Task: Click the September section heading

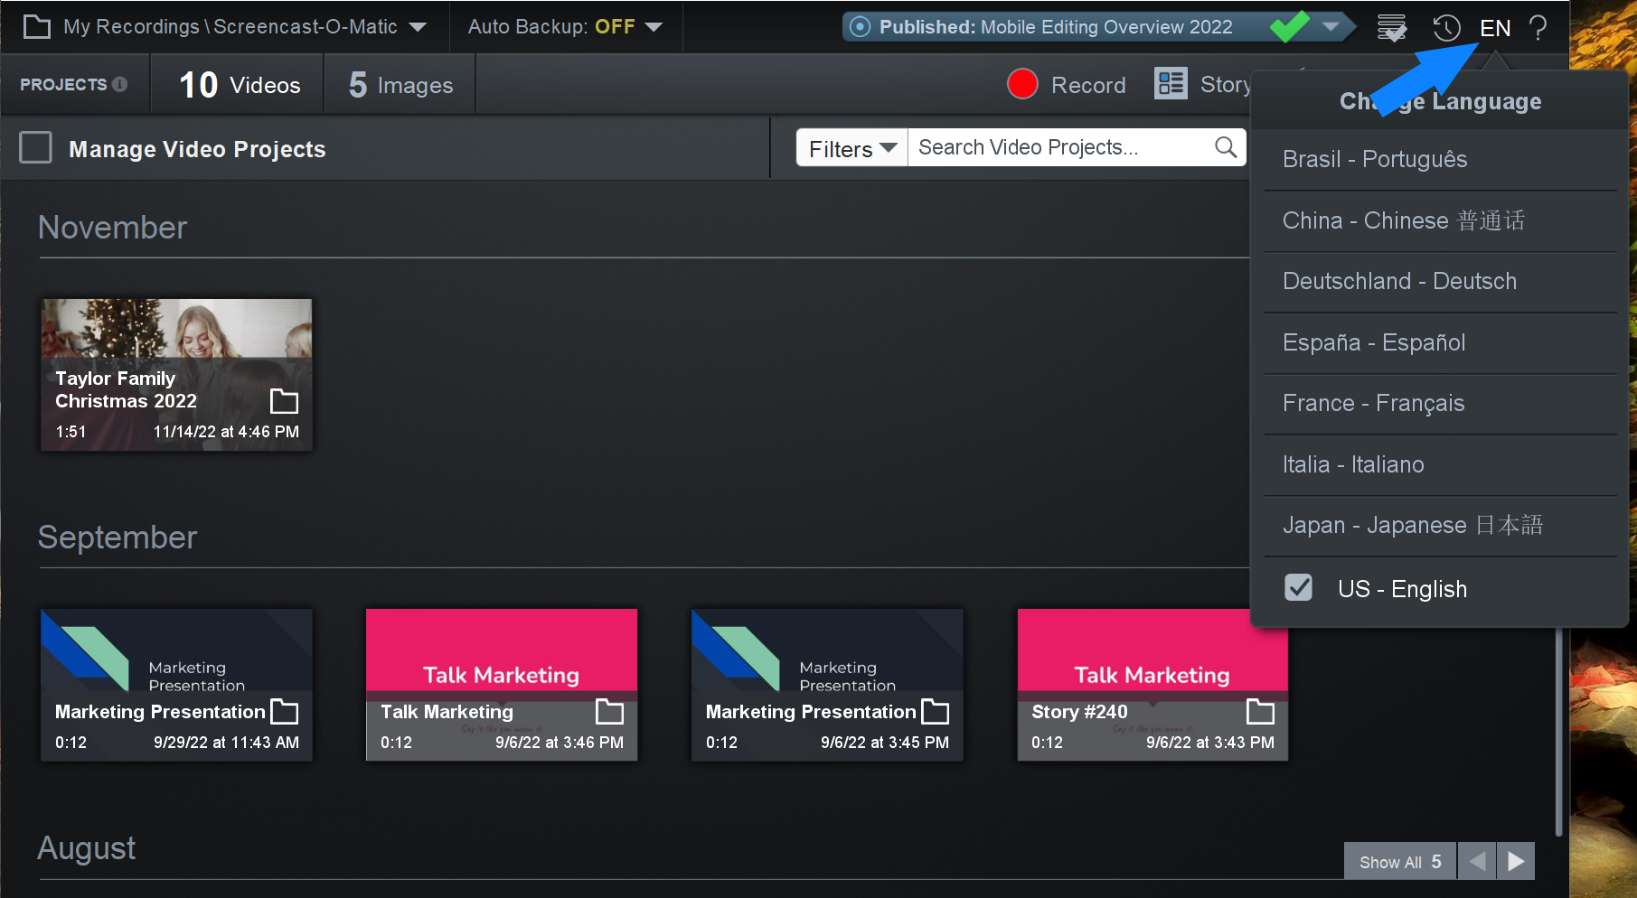Action: click(x=118, y=538)
